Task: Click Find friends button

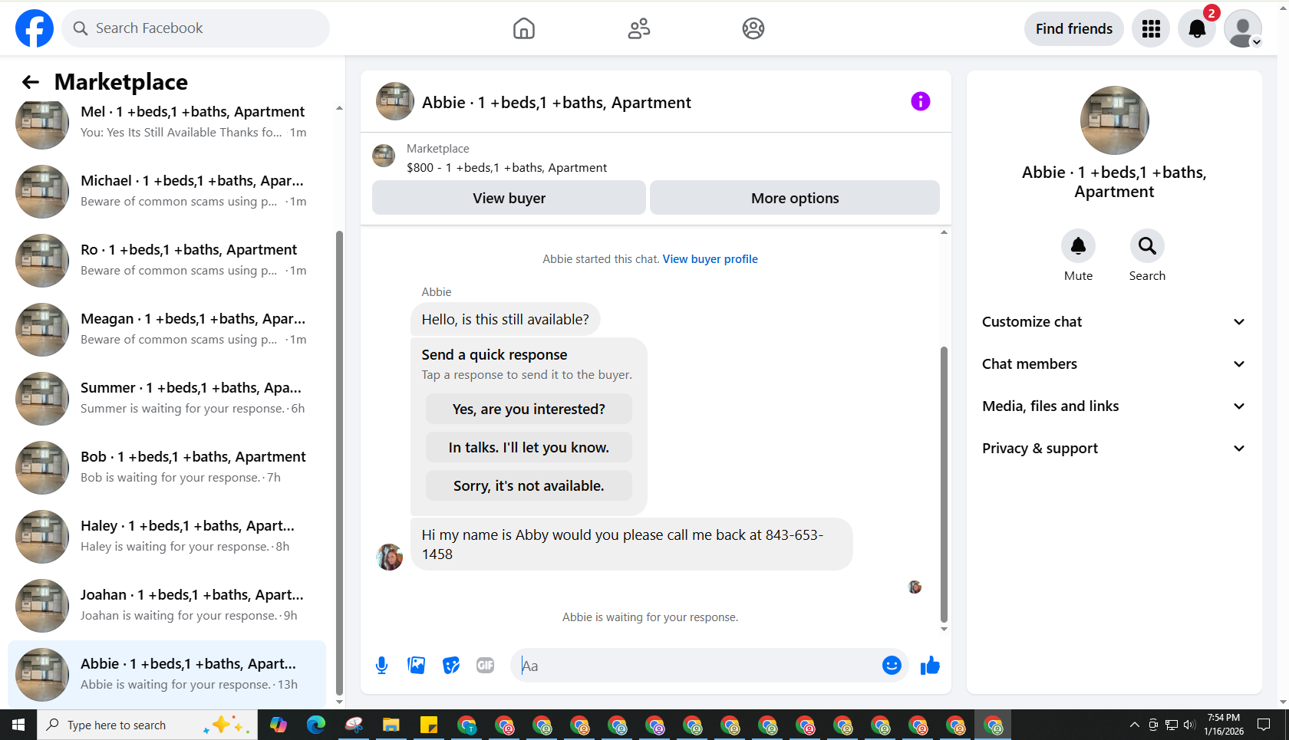Action: tap(1074, 28)
